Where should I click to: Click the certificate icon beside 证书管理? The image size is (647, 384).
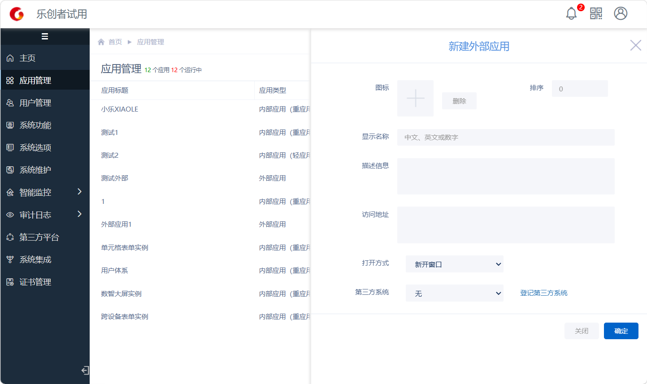click(x=10, y=282)
